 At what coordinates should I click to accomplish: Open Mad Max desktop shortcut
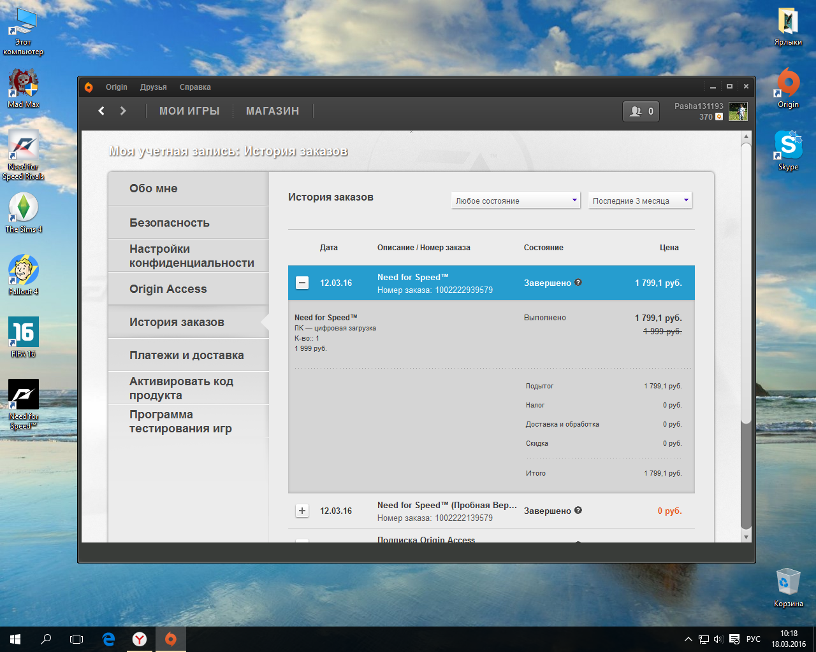(24, 88)
